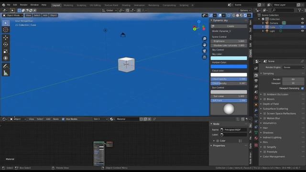This screenshot has width=306, height=172.
Task: Enable Ambient Occlusion checkbox
Action: click(264, 95)
